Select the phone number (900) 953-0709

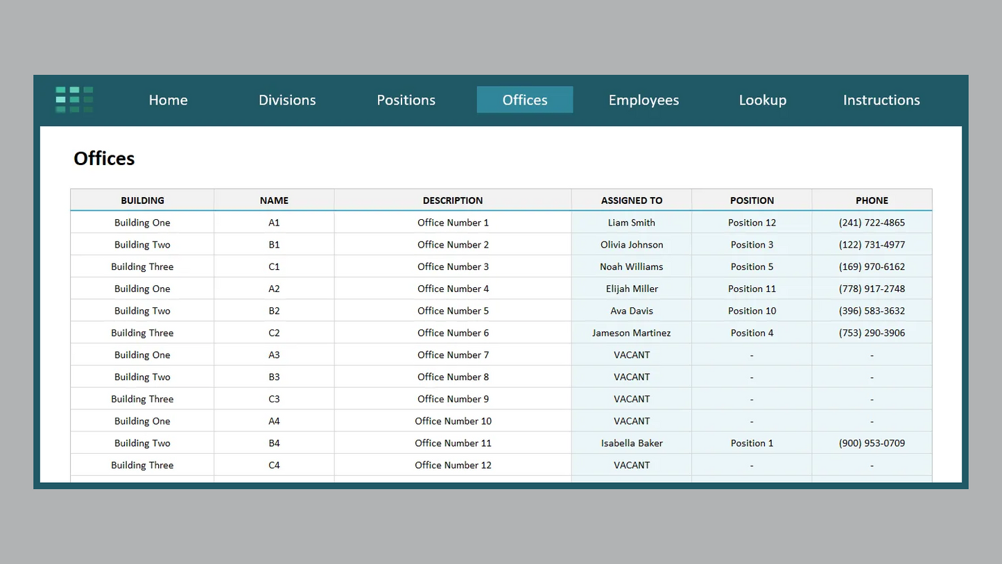872,443
